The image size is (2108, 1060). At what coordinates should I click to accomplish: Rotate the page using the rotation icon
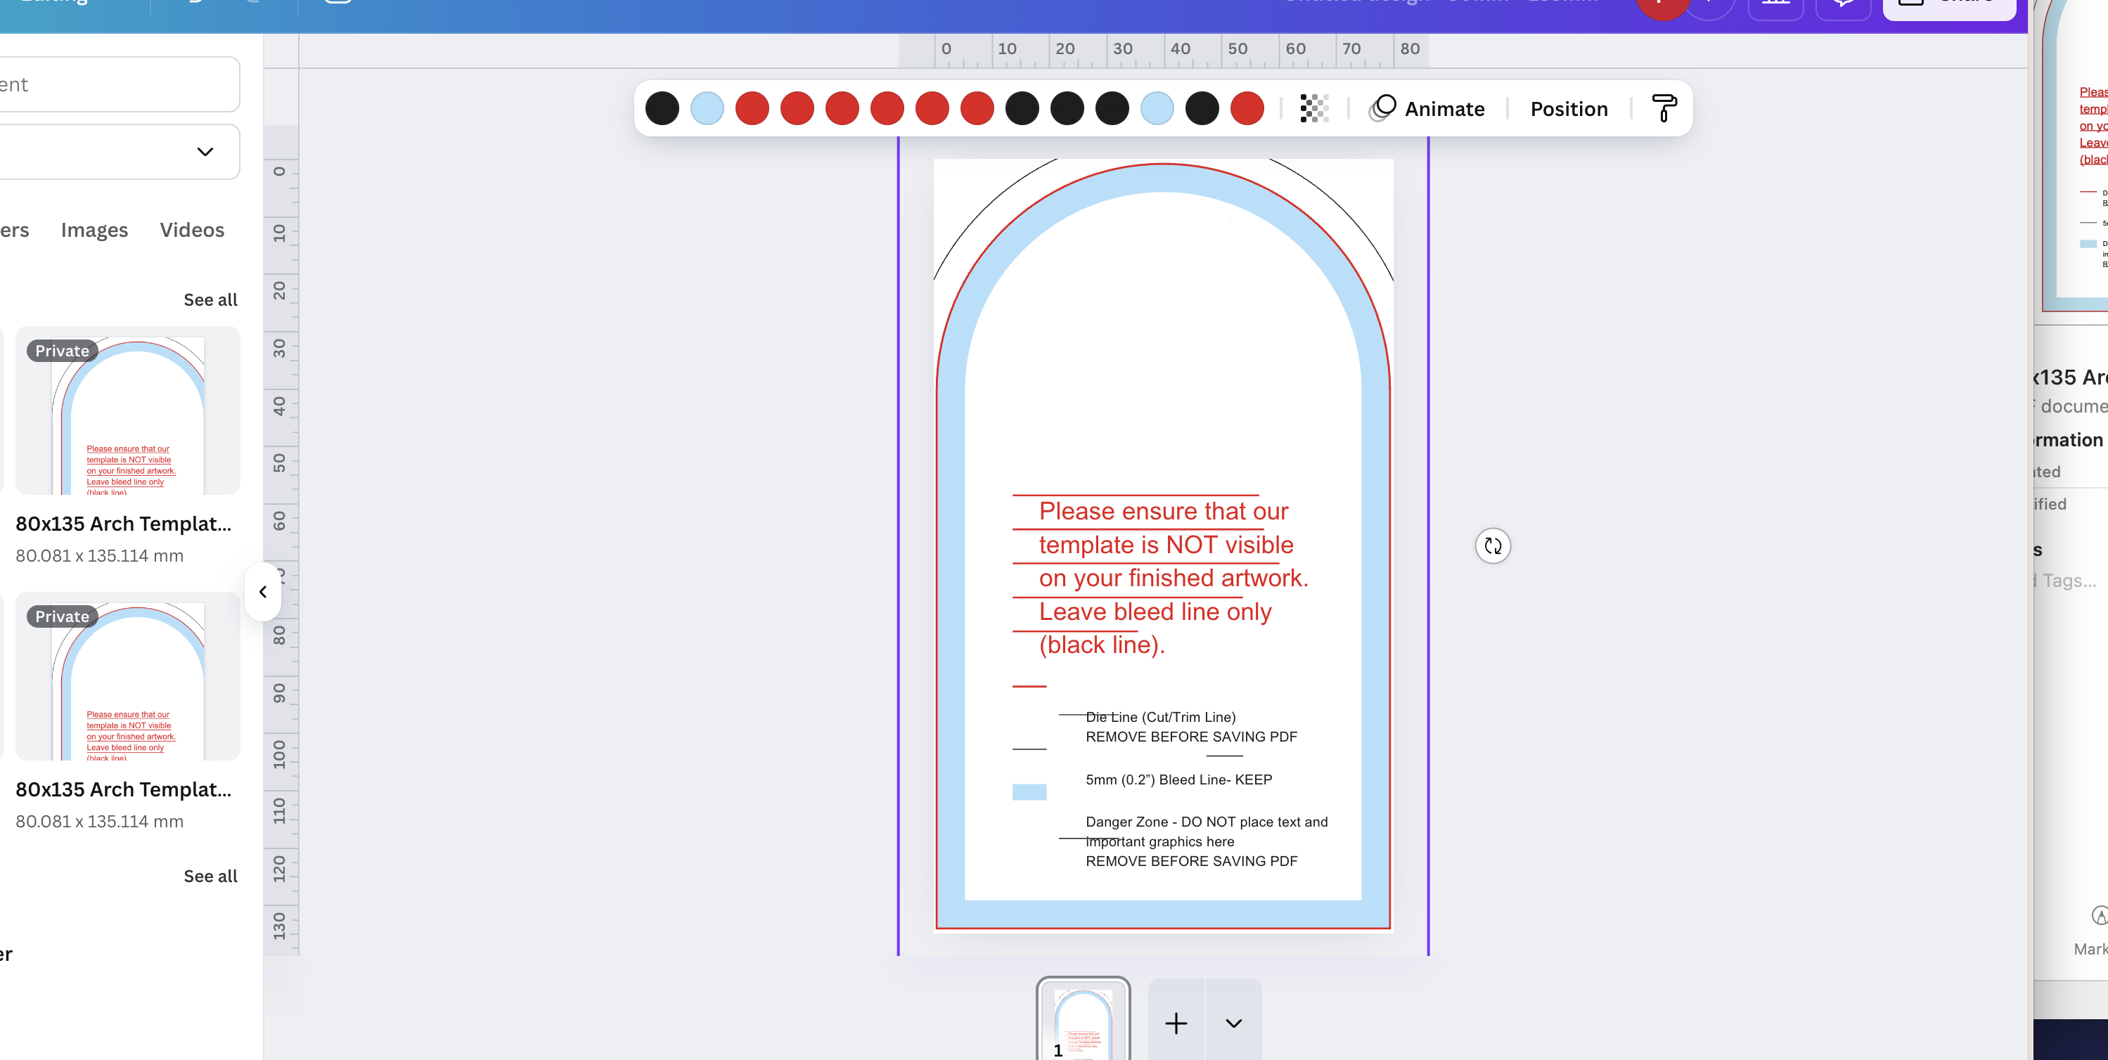click(x=1493, y=546)
